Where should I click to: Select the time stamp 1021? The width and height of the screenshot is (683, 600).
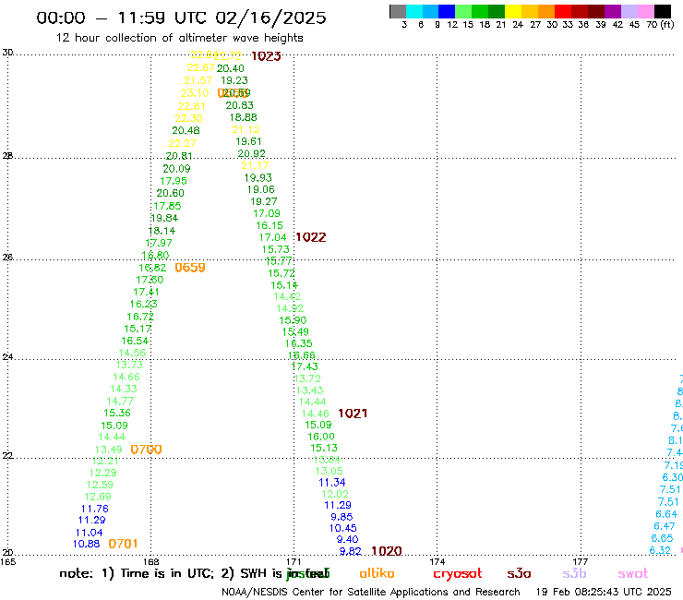pyautogui.click(x=353, y=414)
